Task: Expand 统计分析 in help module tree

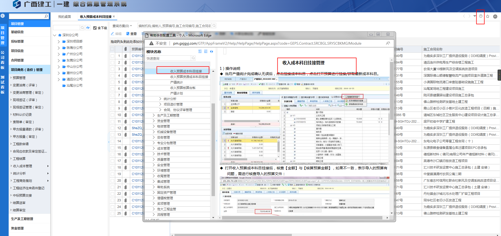Action: point(160,99)
